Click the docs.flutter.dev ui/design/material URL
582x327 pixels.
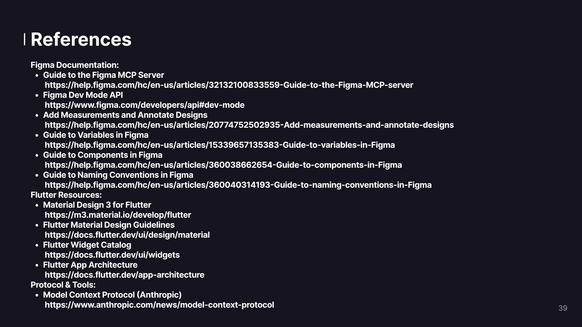[x=127, y=235]
